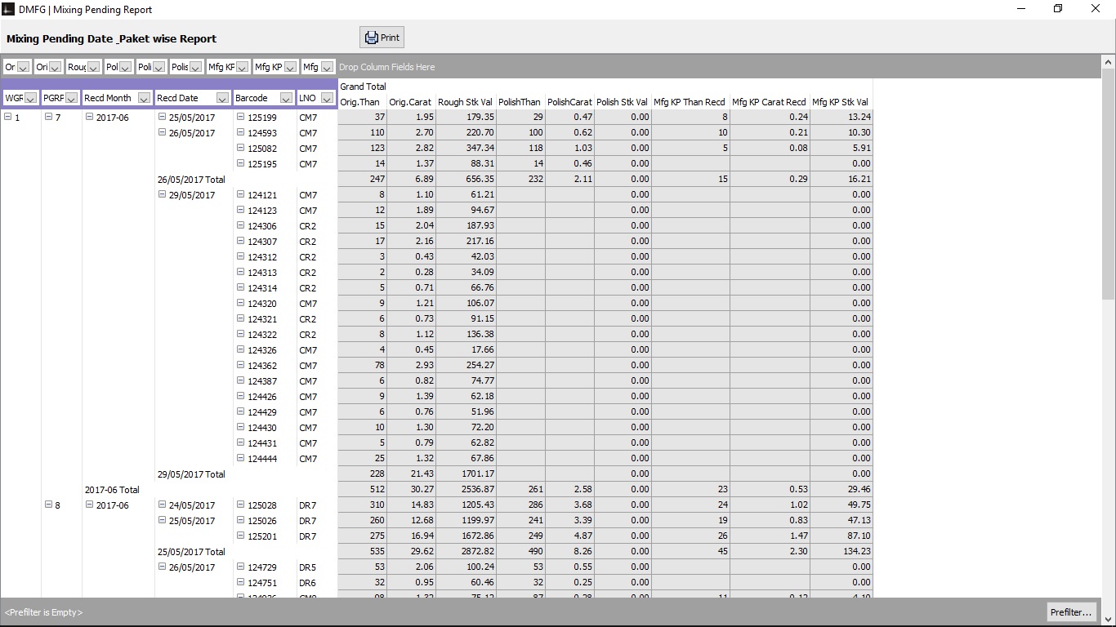Open the Mfg KF filter field dropdown
Image resolution: width=1116 pixels, height=627 pixels.
pos(243,67)
